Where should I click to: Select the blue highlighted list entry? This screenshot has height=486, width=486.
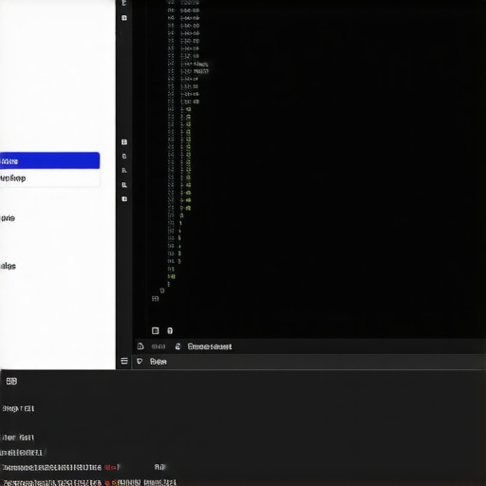pyautogui.click(x=49, y=160)
